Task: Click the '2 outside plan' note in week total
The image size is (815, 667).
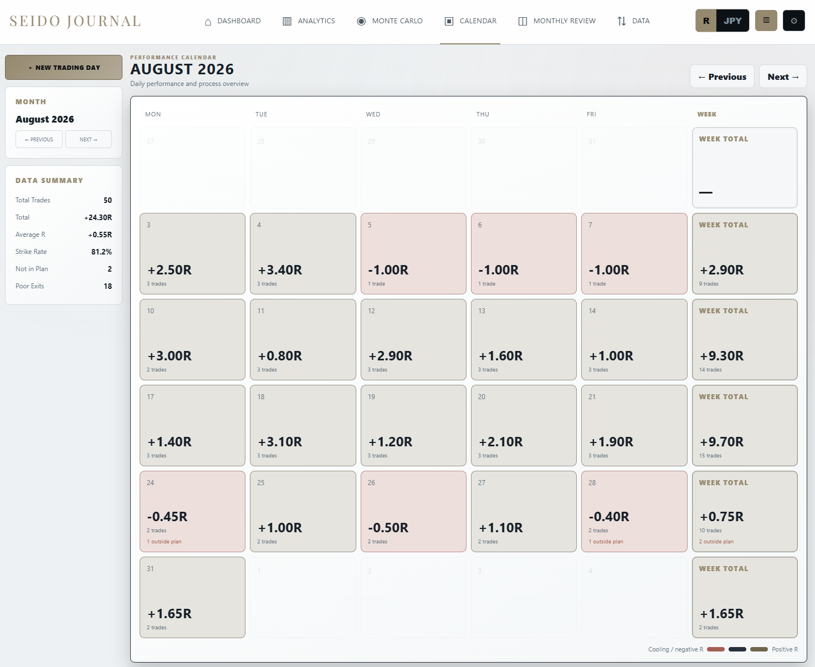Action: 716,542
